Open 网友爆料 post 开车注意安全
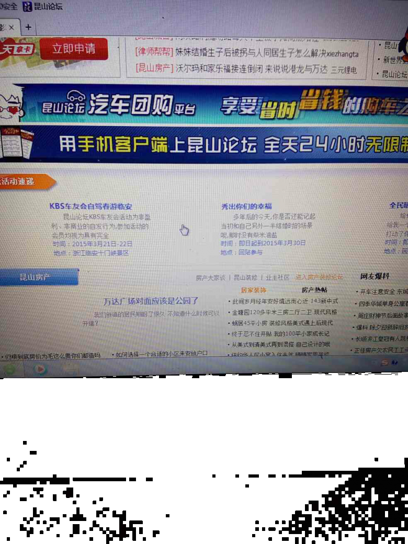Viewport: 408px width, 544px height. 384,292
